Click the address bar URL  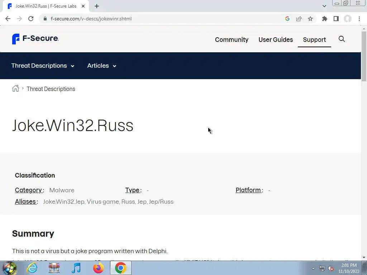91,19
